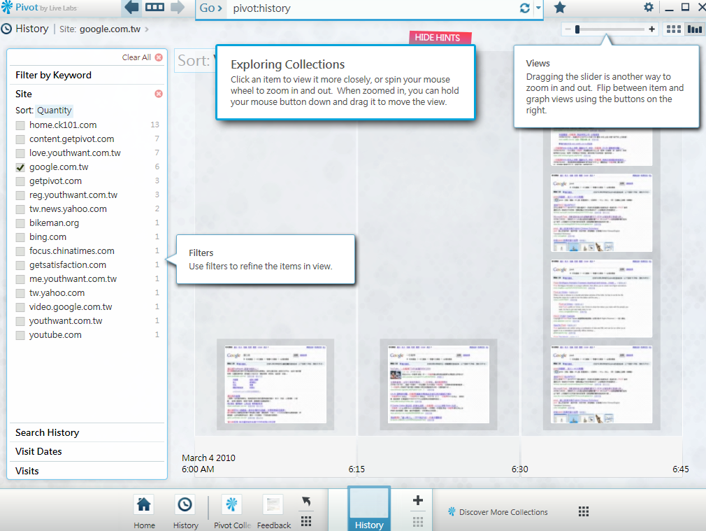706x531 pixels.
Task: Click the Pivot logo icon
Action: (7, 7)
